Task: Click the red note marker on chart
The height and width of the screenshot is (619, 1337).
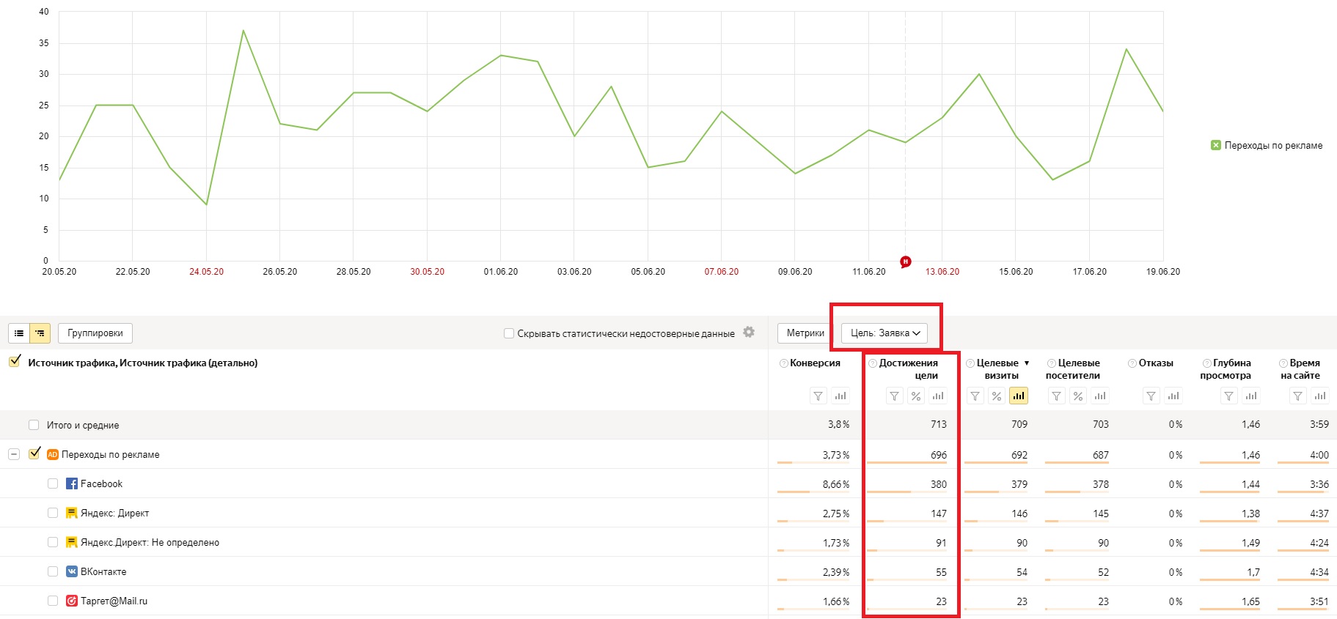Action: point(906,262)
